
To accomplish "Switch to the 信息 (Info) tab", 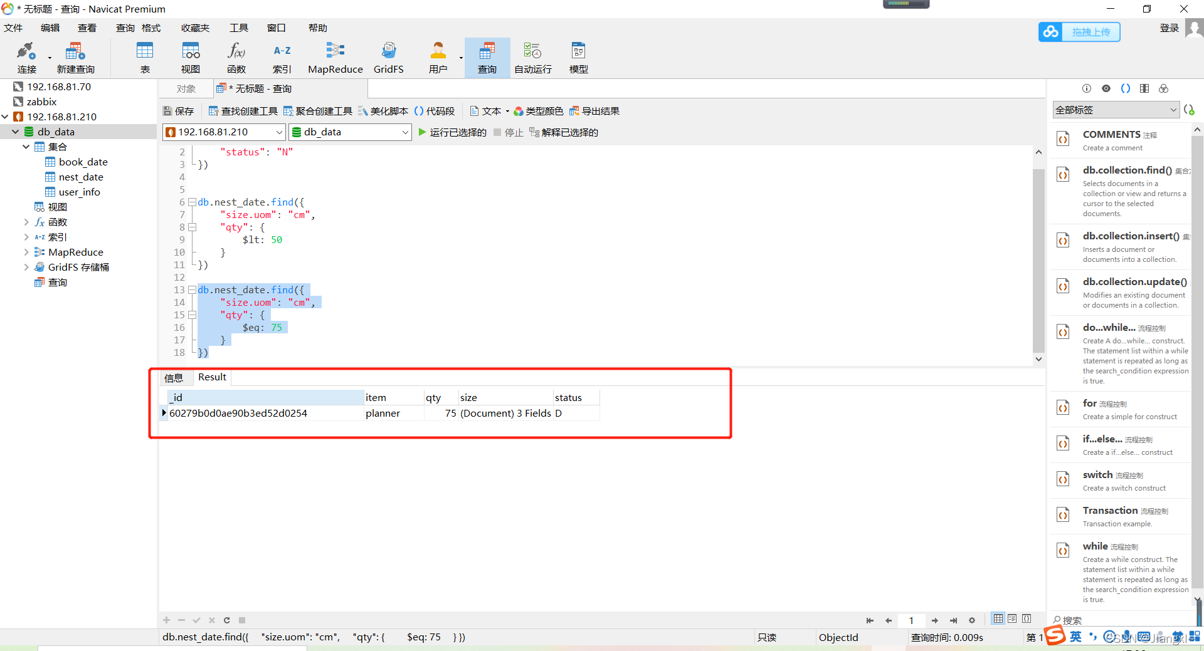I will point(174,377).
